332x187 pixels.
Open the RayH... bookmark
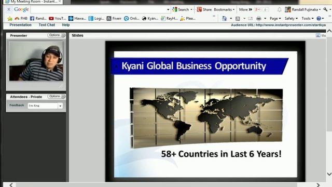coord(169,19)
